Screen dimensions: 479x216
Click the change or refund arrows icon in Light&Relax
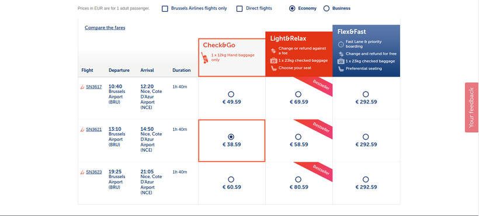click(x=273, y=51)
